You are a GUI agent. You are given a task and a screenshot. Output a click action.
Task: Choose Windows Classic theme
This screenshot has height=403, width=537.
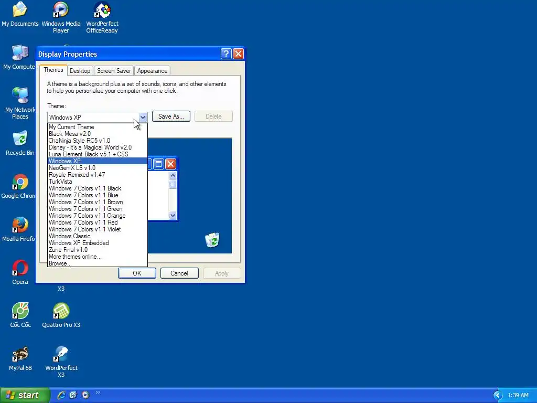click(97, 236)
